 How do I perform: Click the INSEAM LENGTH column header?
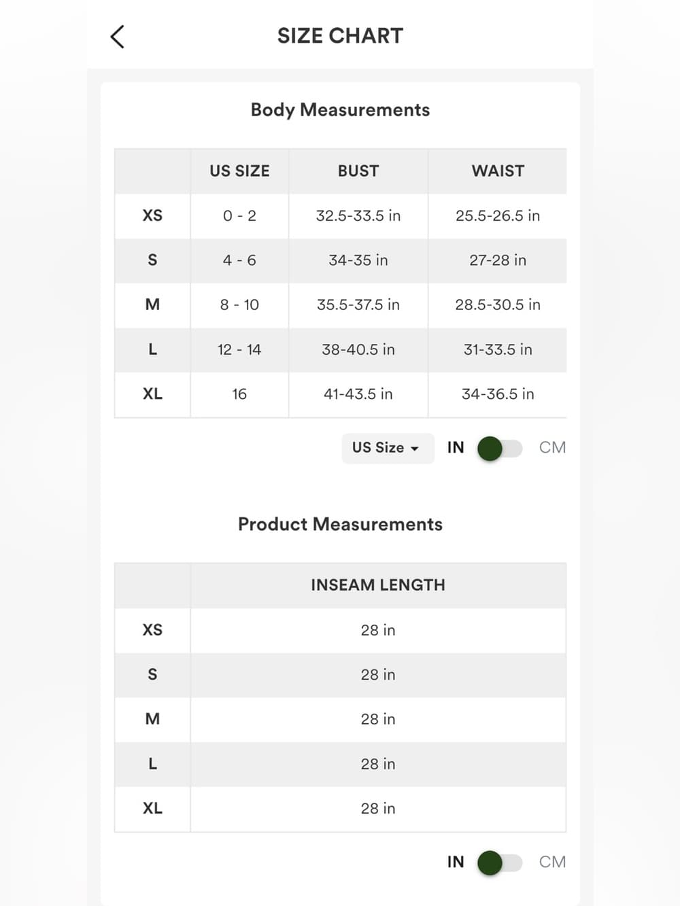(x=378, y=585)
